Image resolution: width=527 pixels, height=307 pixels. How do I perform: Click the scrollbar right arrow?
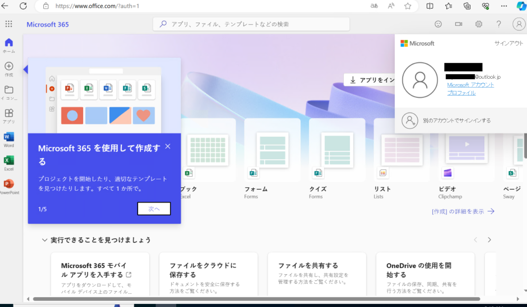pyautogui.click(x=518, y=299)
